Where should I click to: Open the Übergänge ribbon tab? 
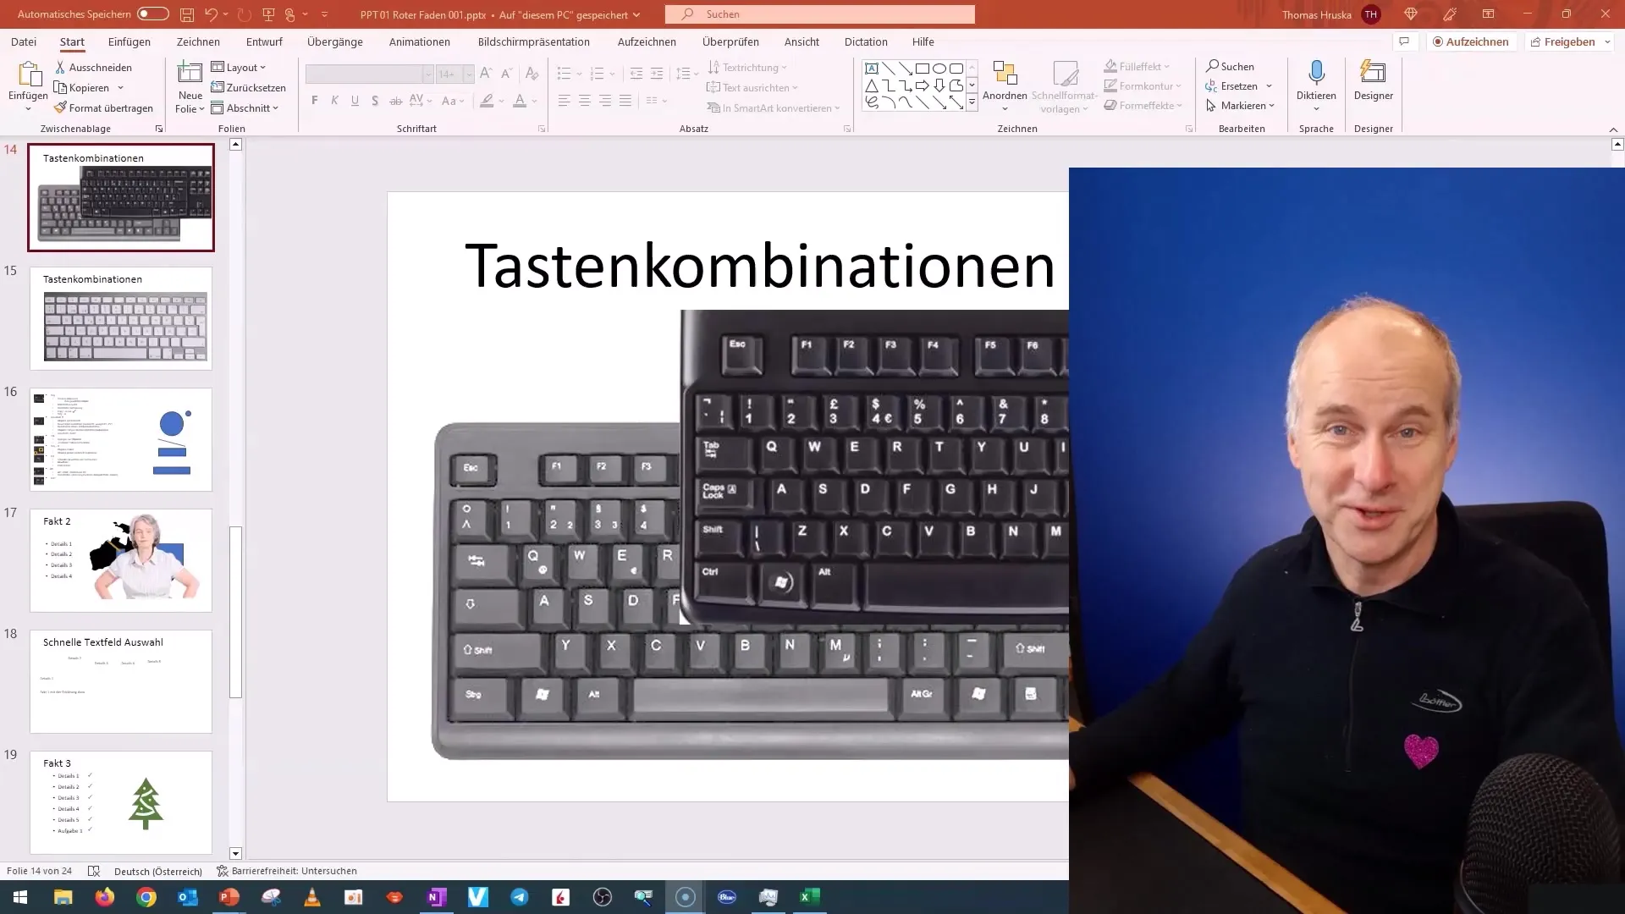click(x=335, y=42)
